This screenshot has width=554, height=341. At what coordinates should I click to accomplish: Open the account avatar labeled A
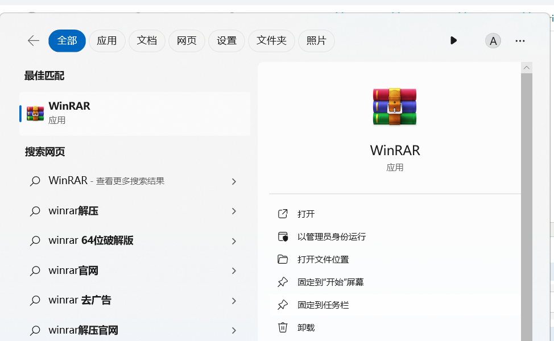click(493, 41)
